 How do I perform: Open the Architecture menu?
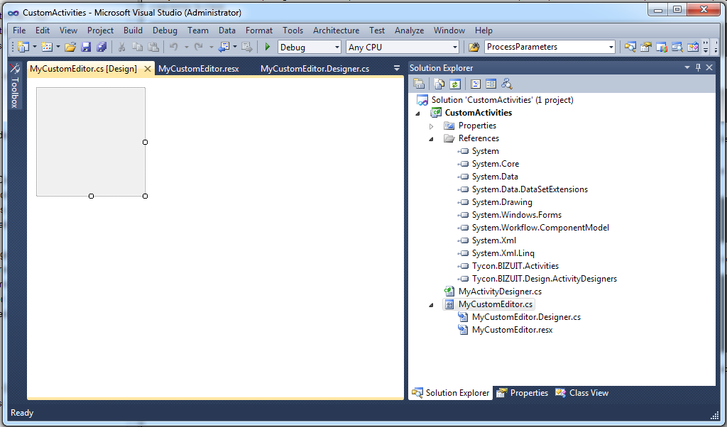point(336,30)
